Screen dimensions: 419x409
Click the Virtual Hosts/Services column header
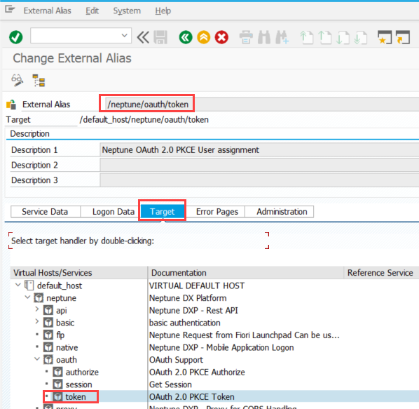[79, 273]
